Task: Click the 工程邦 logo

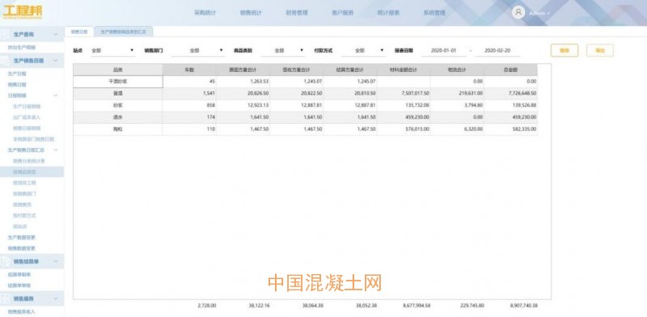Action: pos(23,12)
